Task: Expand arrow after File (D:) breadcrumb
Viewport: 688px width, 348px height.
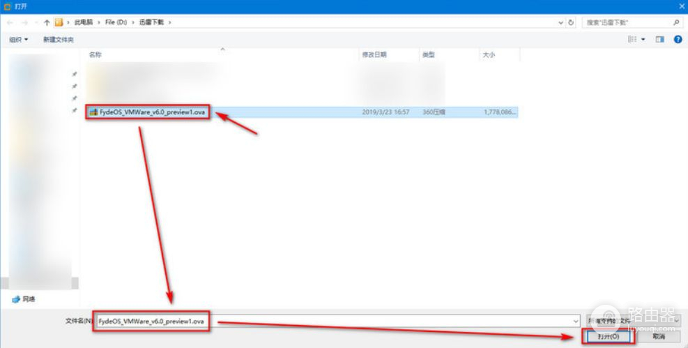Action: (133, 22)
